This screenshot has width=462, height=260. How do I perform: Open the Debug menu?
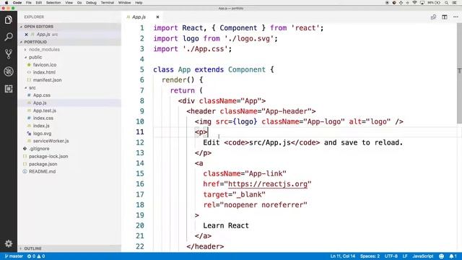[91, 3]
